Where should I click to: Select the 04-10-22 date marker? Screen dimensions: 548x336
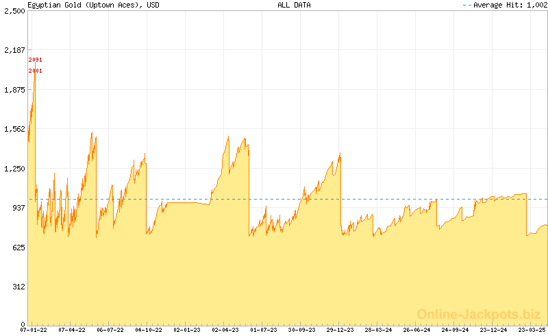tap(148, 330)
